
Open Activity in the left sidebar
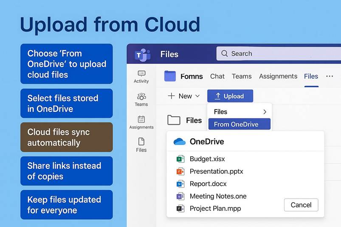coord(141,76)
